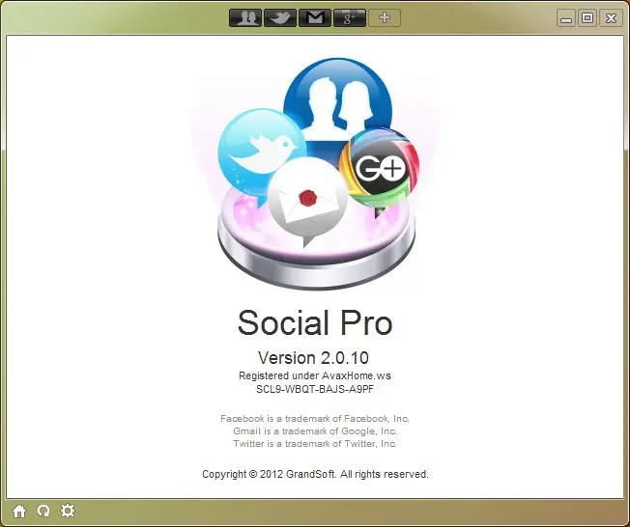Open settings with the gear icon
Screen dimensions: 630x527
coord(68,511)
